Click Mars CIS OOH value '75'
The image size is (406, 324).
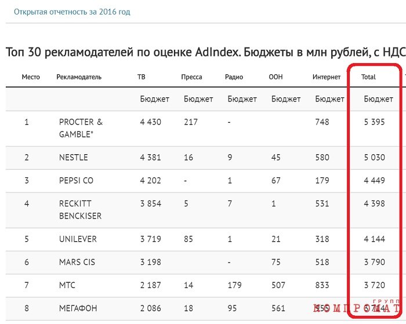(x=275, y=262)
